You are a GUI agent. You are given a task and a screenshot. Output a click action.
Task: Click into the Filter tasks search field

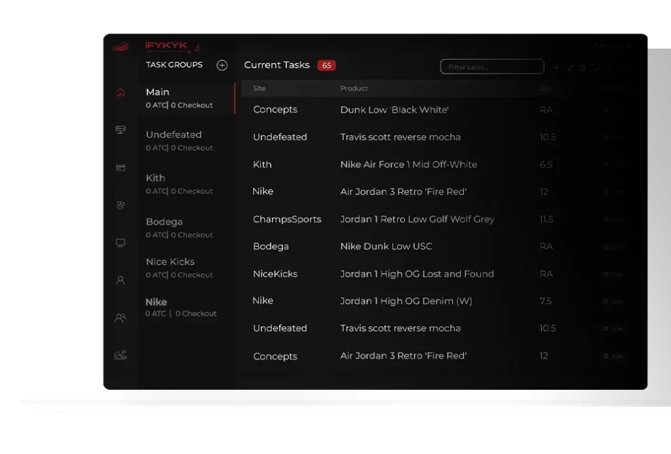[x=491, y=67]
